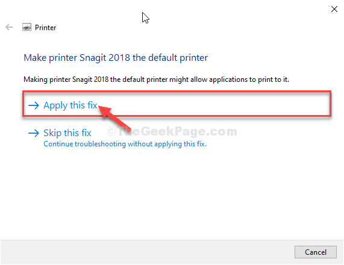
Task: Cancel the printer troubleshooter
Action: point(316,252)
